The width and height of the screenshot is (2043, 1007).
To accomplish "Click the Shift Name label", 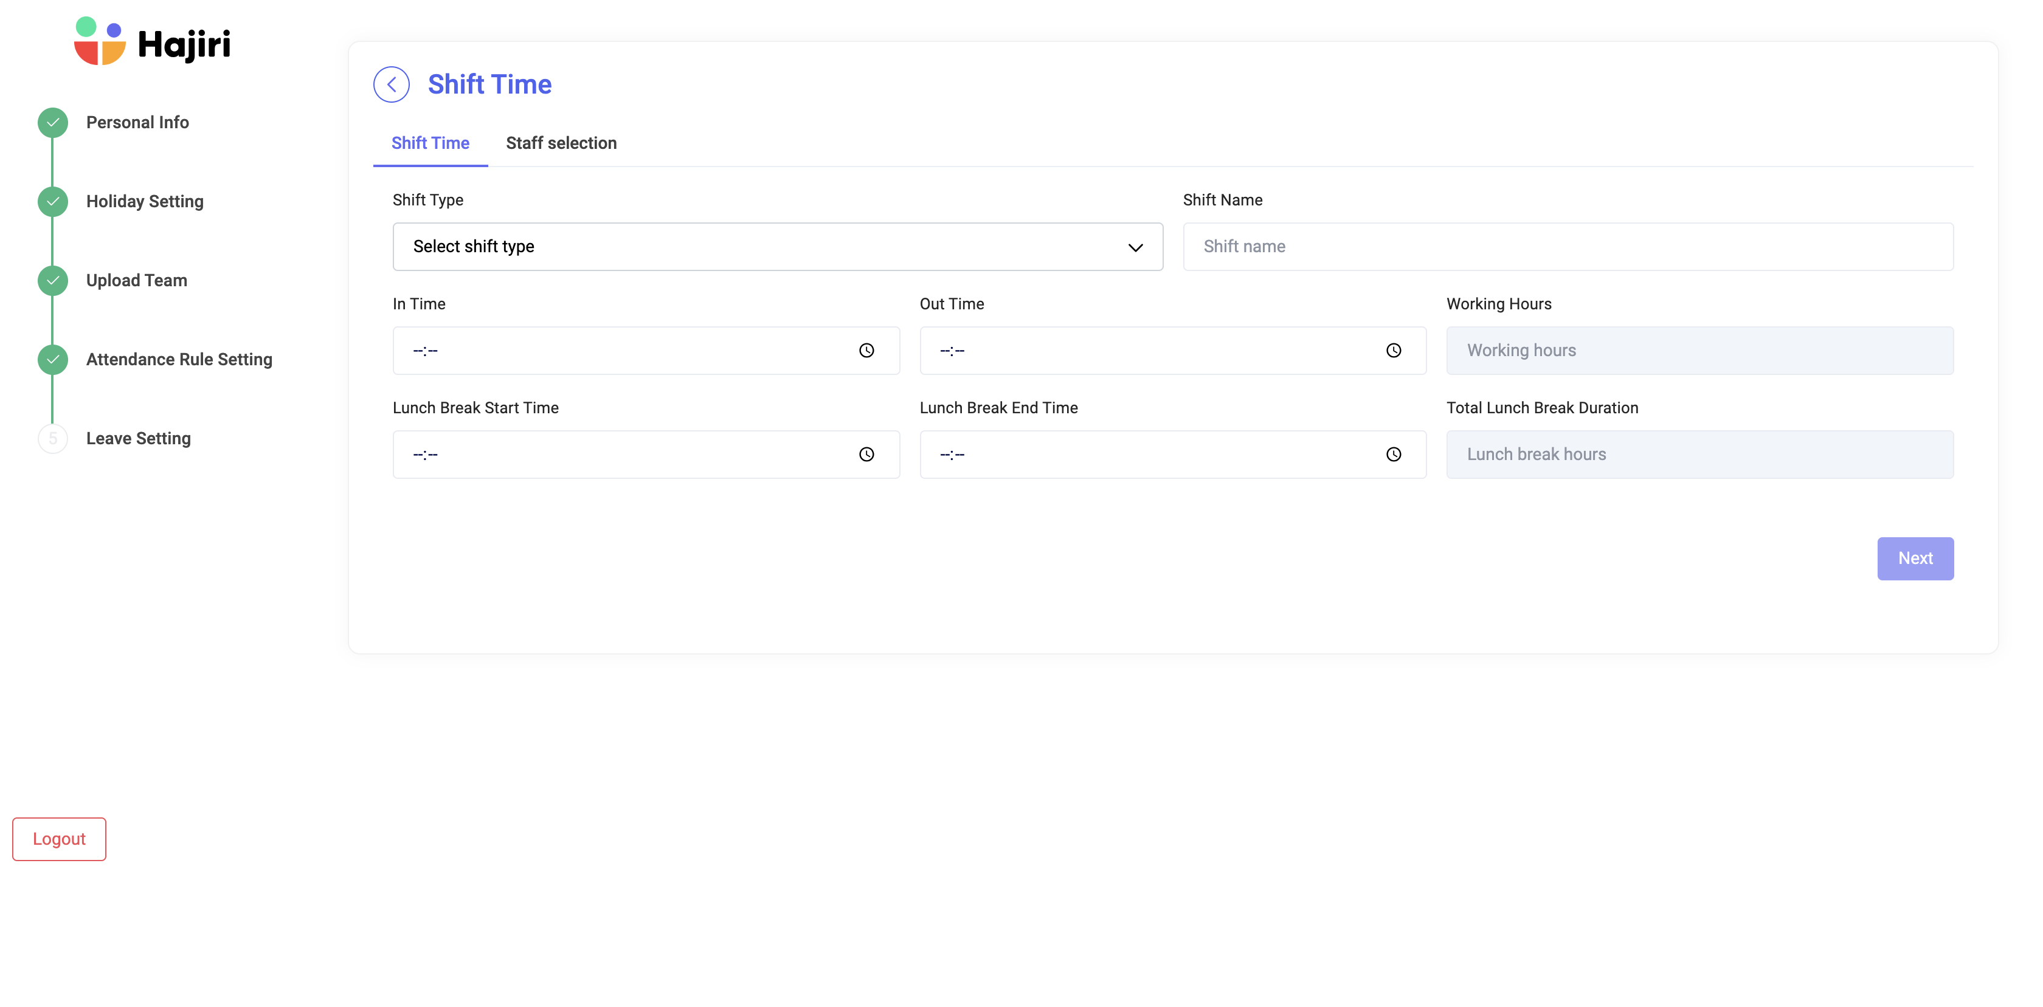I will pos(1222,200).
